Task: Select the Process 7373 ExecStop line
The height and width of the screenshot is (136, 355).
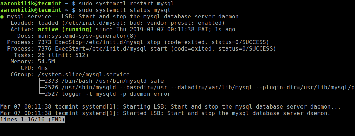Action: (x=138, y=42)
